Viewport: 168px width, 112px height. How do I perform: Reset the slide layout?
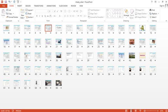pos(29,14)
